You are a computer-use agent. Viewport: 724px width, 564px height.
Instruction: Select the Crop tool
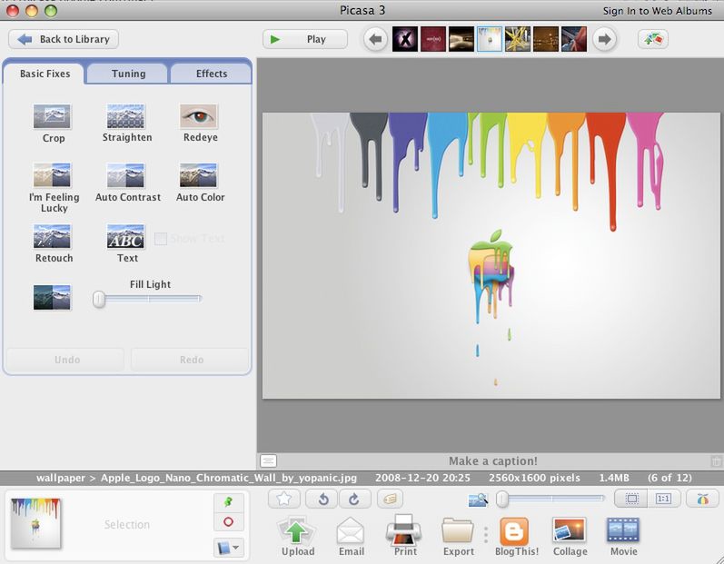pos(53,117)
